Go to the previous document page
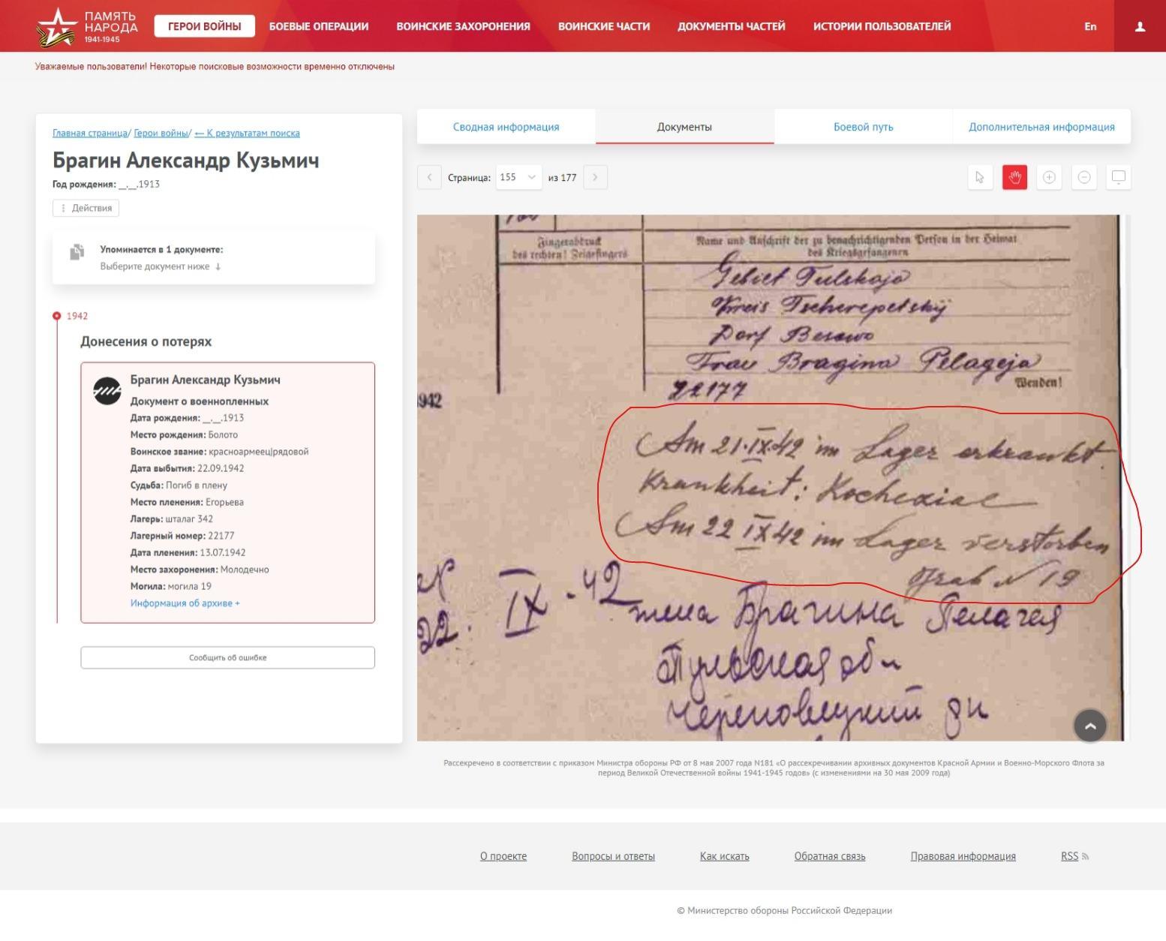This screenshot has height=941, width=1166. [x=429, y=178]
